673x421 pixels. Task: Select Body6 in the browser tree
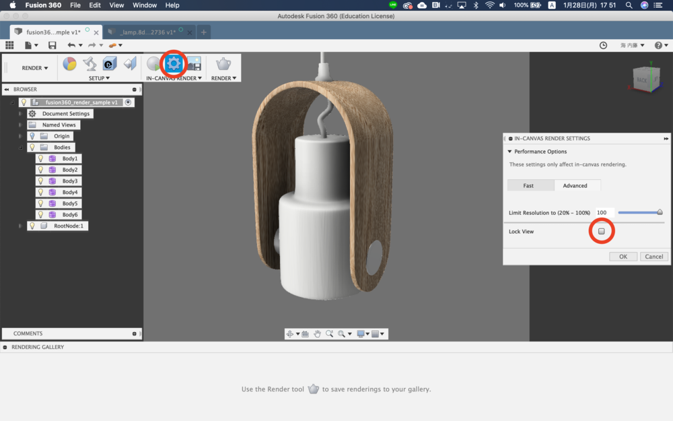(70, 214)
